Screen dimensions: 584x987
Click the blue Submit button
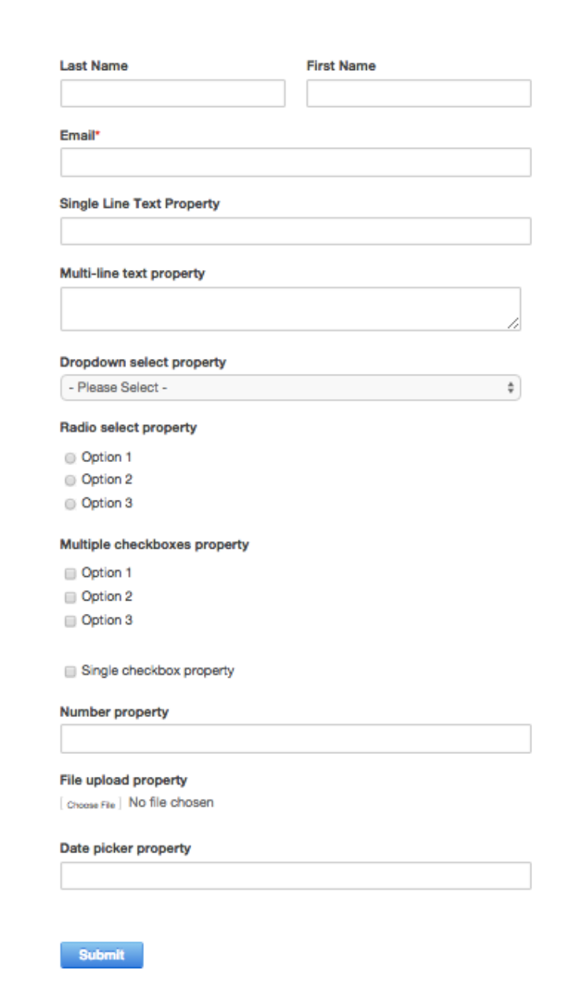click(102, 955)
